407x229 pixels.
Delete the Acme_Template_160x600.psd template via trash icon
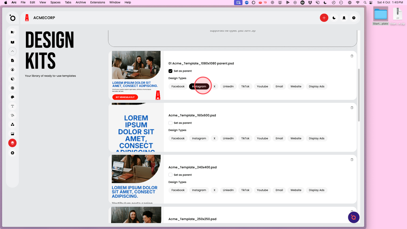point(352,108)
